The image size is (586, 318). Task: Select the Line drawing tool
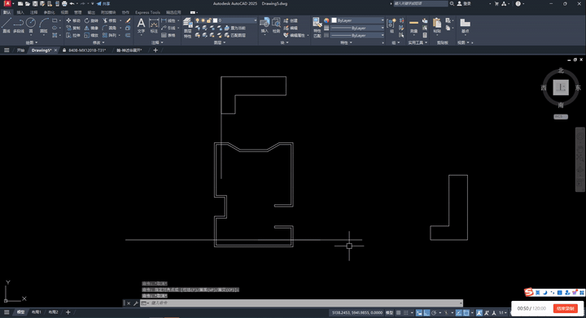(x=7, y=25)
